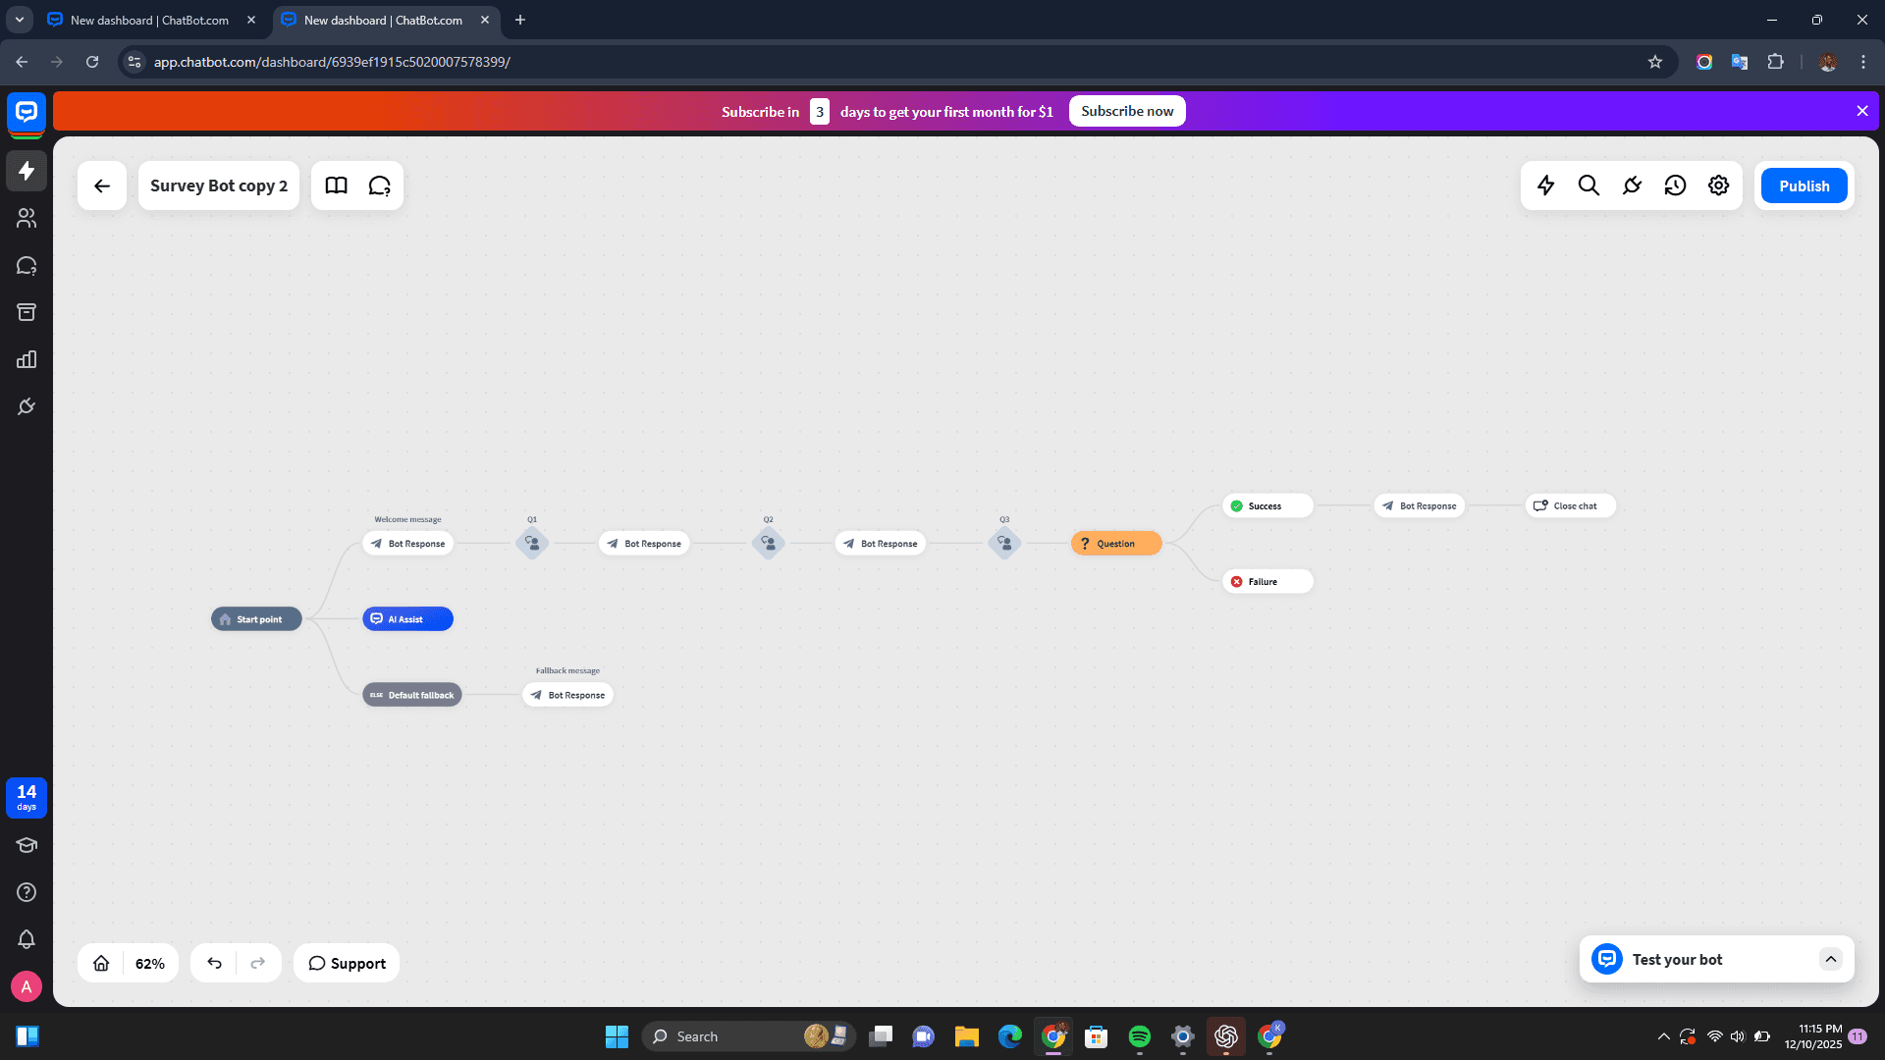This screenshot has height=1060, width=1885.
Task: Switch to the first ChatBot.com browser tab
Action: click(x=149, y=20)
